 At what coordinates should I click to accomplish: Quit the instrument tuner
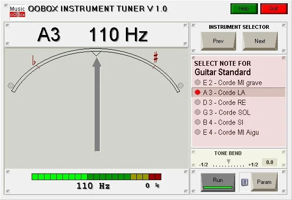pyautogui.click(x=274, y=9)
